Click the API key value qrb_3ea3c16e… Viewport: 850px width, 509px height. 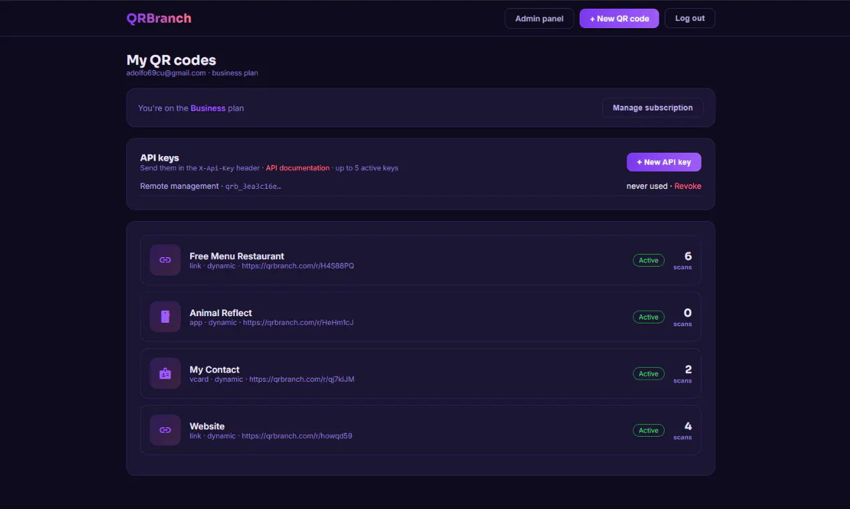254,186
